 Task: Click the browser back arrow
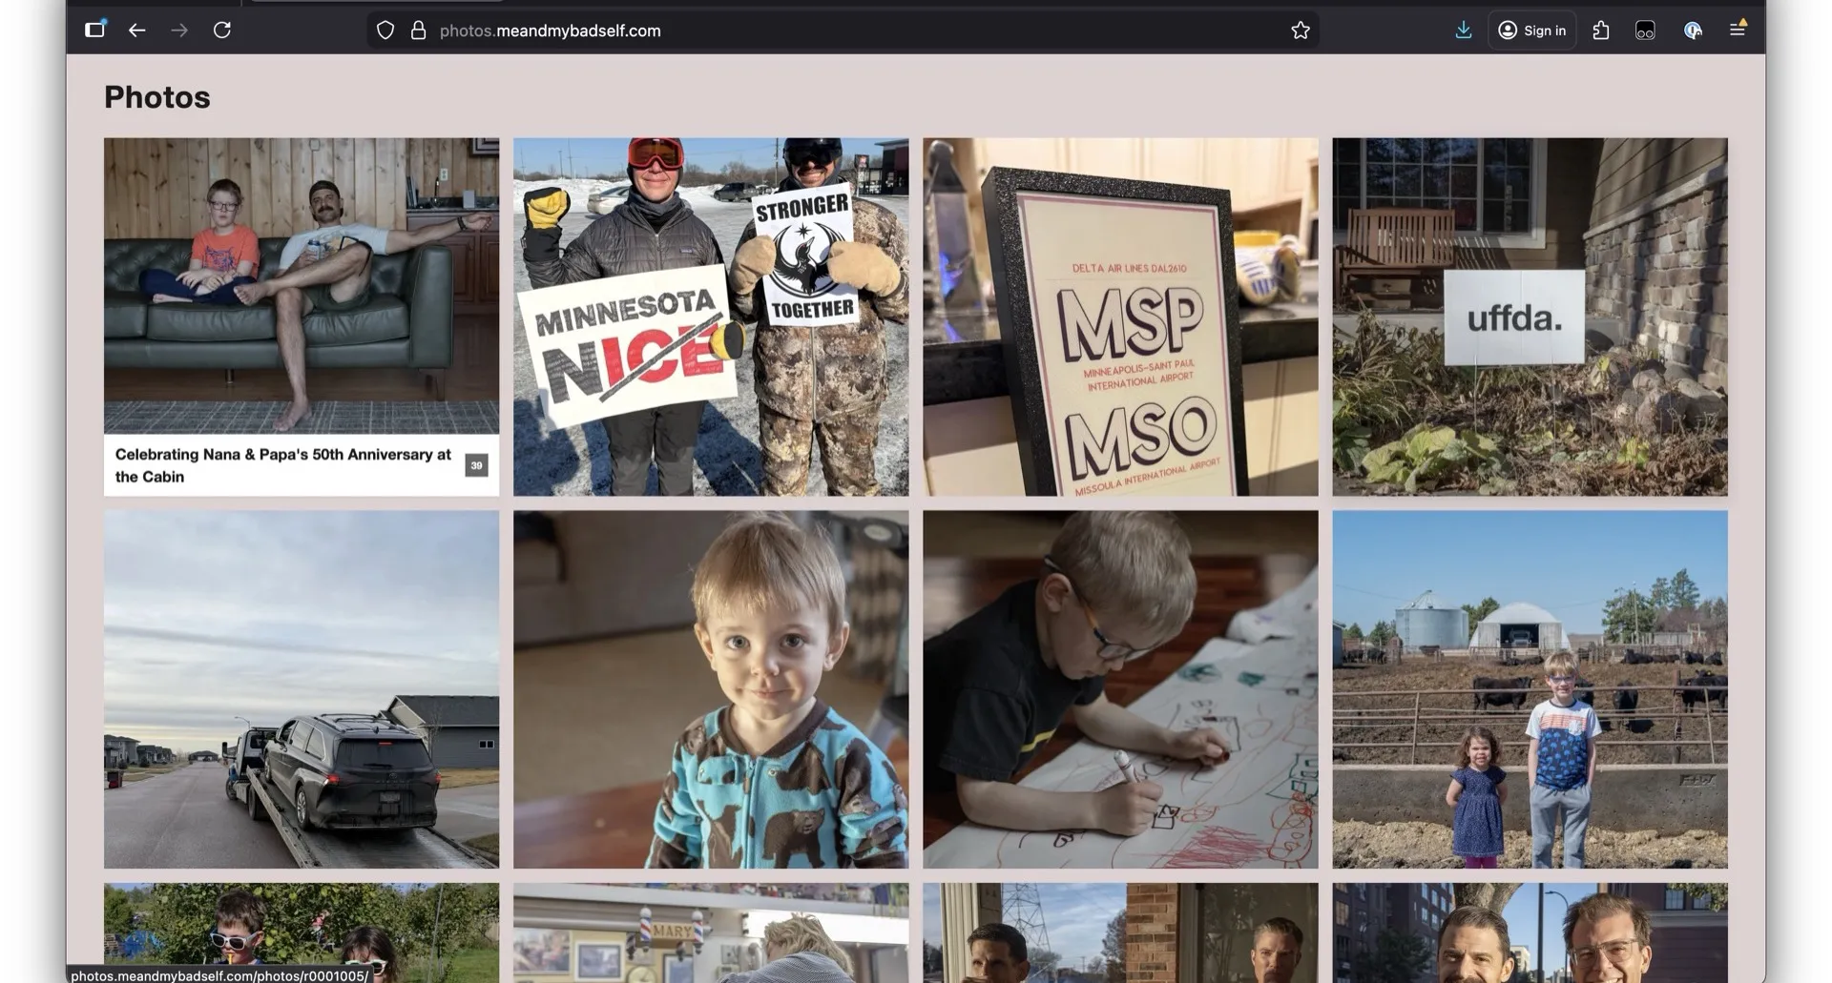coord(137,31)
